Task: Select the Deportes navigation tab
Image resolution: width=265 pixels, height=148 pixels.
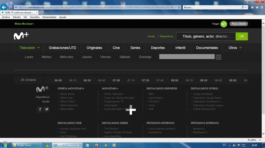Action: click(x=158, y=48)
